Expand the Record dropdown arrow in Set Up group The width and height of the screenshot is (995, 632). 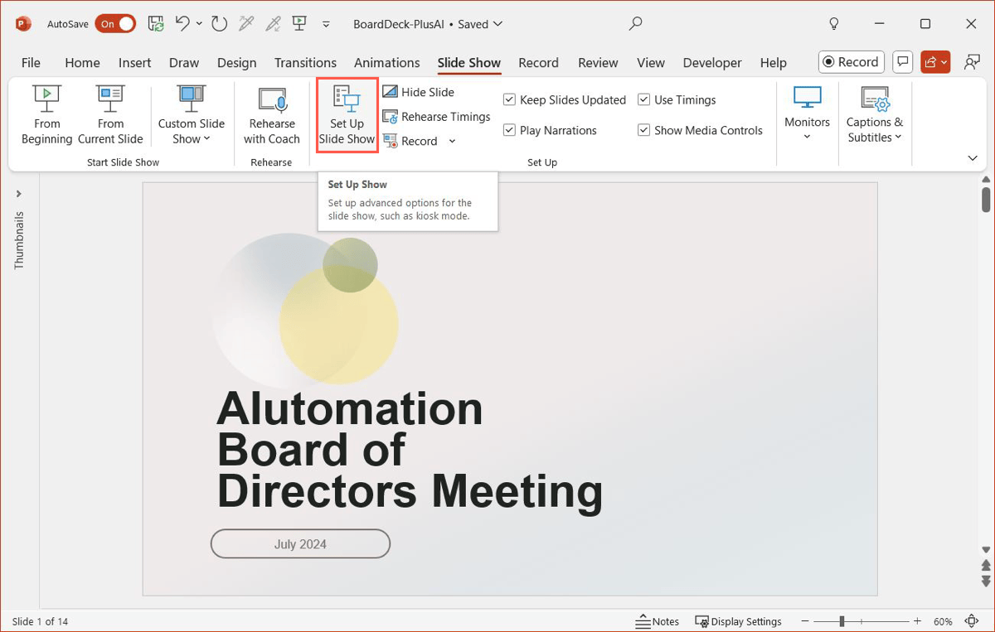pyautogui.click(x=452, y=142)
